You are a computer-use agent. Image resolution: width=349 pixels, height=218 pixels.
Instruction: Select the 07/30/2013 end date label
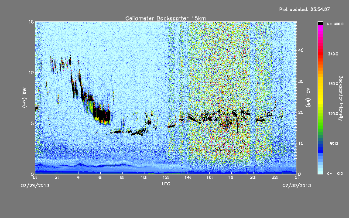tap(297, 186)
